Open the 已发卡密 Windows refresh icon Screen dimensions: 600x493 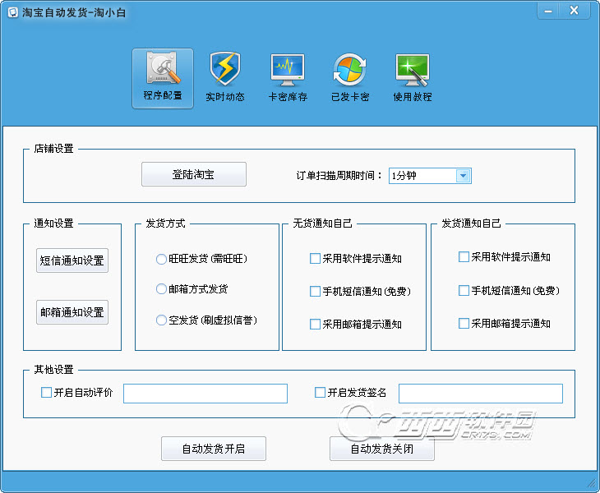coord(350,70)
